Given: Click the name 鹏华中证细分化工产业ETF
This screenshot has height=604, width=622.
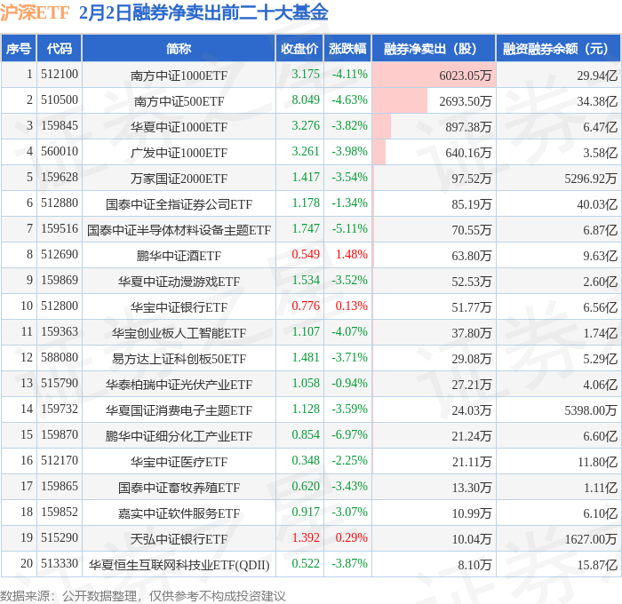Looking at the screenshot, I should [179, 436].
